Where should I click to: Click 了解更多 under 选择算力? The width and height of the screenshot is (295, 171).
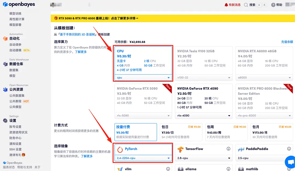tap(81, 52)
